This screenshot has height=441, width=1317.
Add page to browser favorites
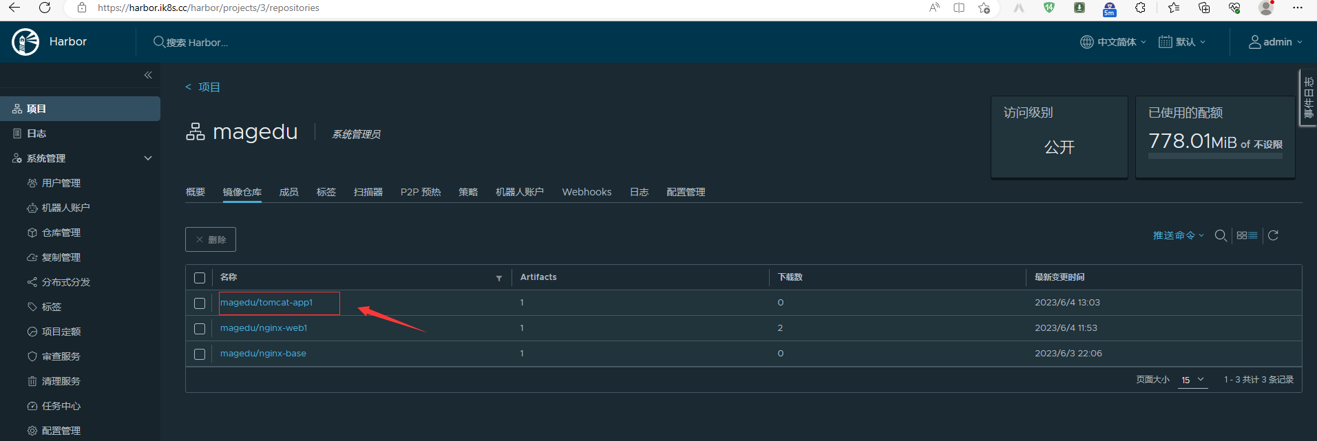pyautogui.click(x=984, y=8)
